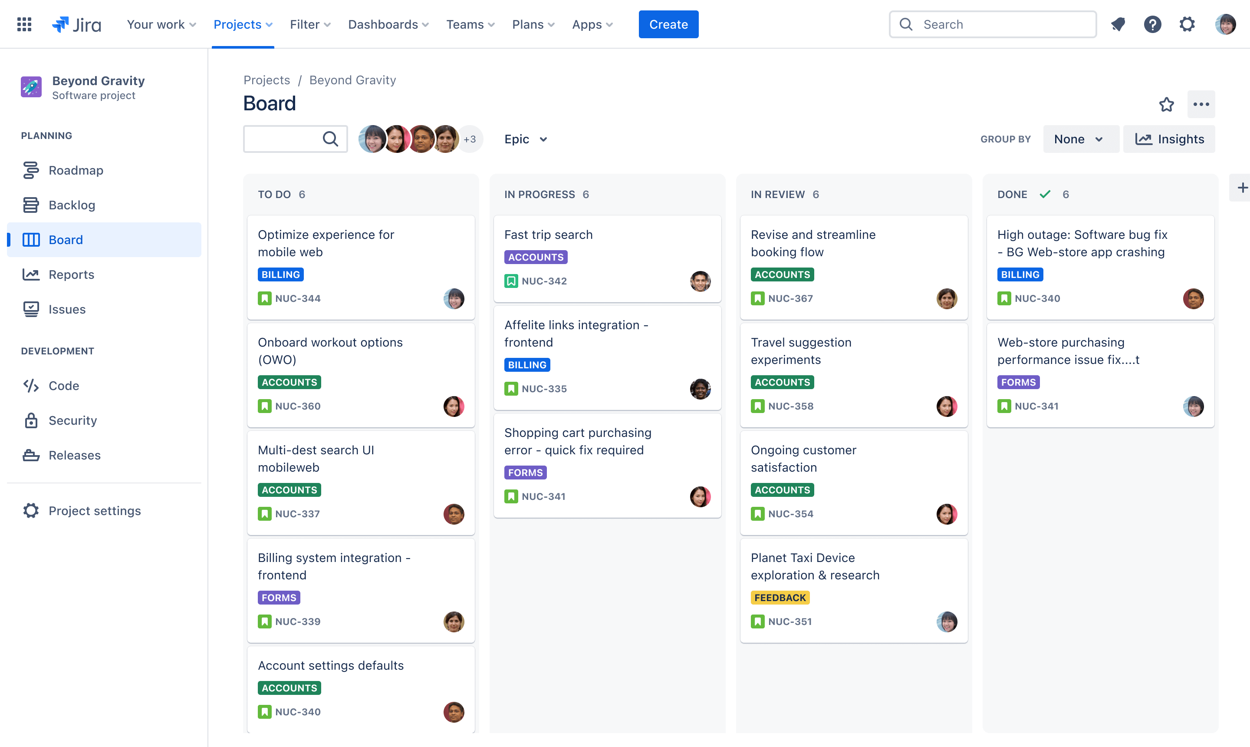This screenshot has height=747, width=1250.
Task: Click the Roadmap icon in sidebar
Action: pyautogui.click(x=31, y=170)
